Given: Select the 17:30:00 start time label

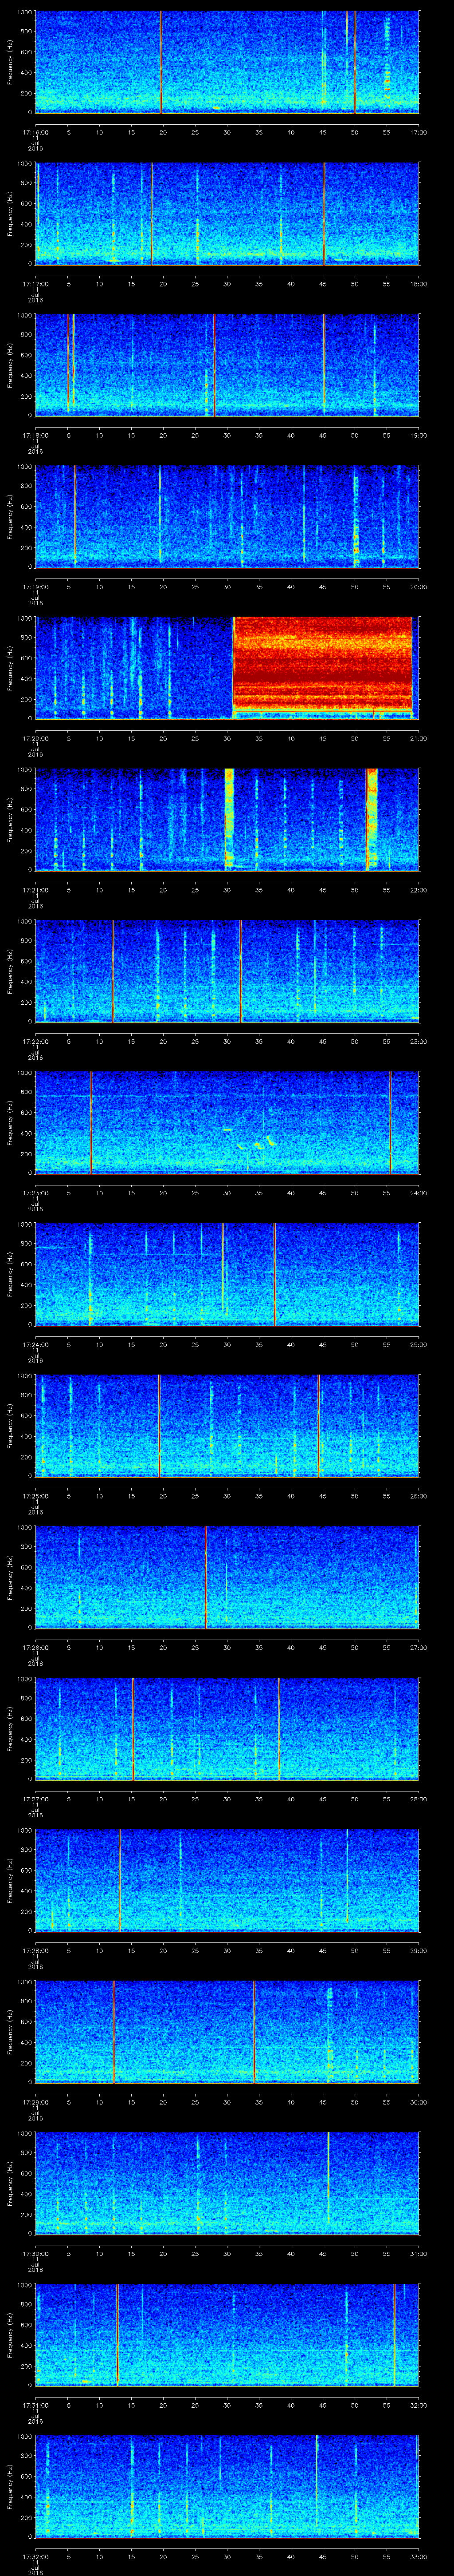Looking at the screenshot, I should coord(36,2253).
